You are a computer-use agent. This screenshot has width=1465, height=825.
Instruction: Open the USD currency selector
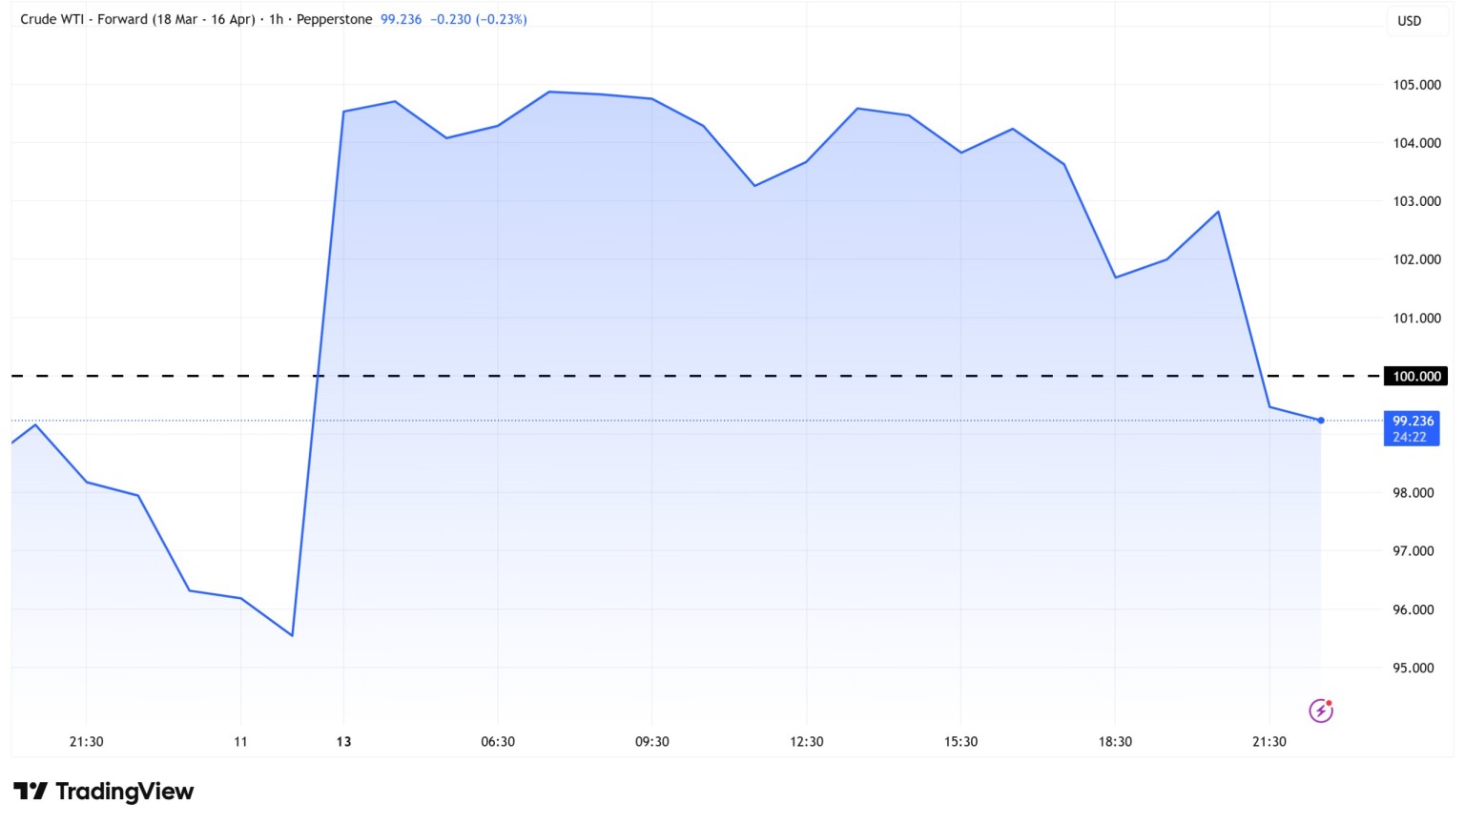[1409, 21]
